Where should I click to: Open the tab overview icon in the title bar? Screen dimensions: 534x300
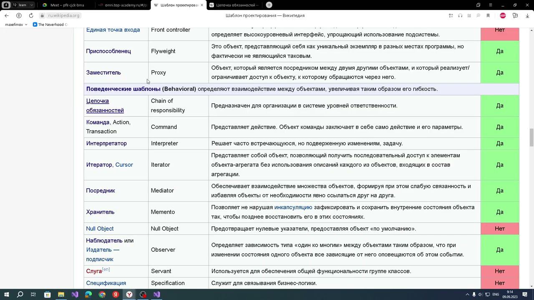pos(479,5)
